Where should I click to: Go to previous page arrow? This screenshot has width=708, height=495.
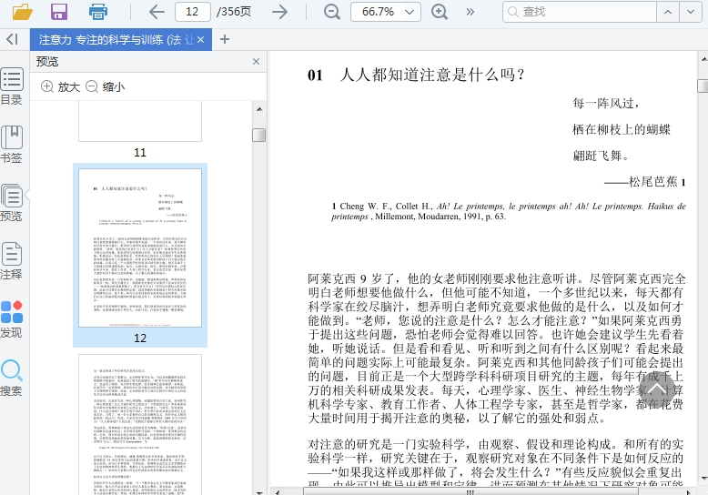157,12
